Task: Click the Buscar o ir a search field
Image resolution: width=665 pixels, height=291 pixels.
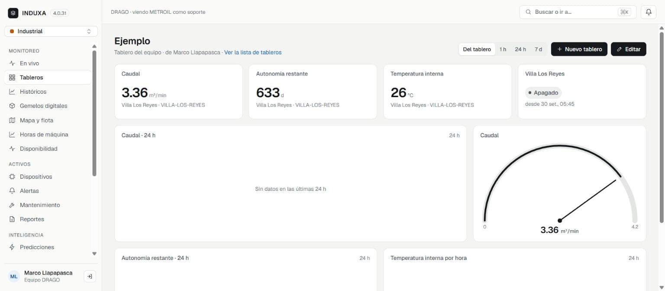Action: (x=578, y=12)
